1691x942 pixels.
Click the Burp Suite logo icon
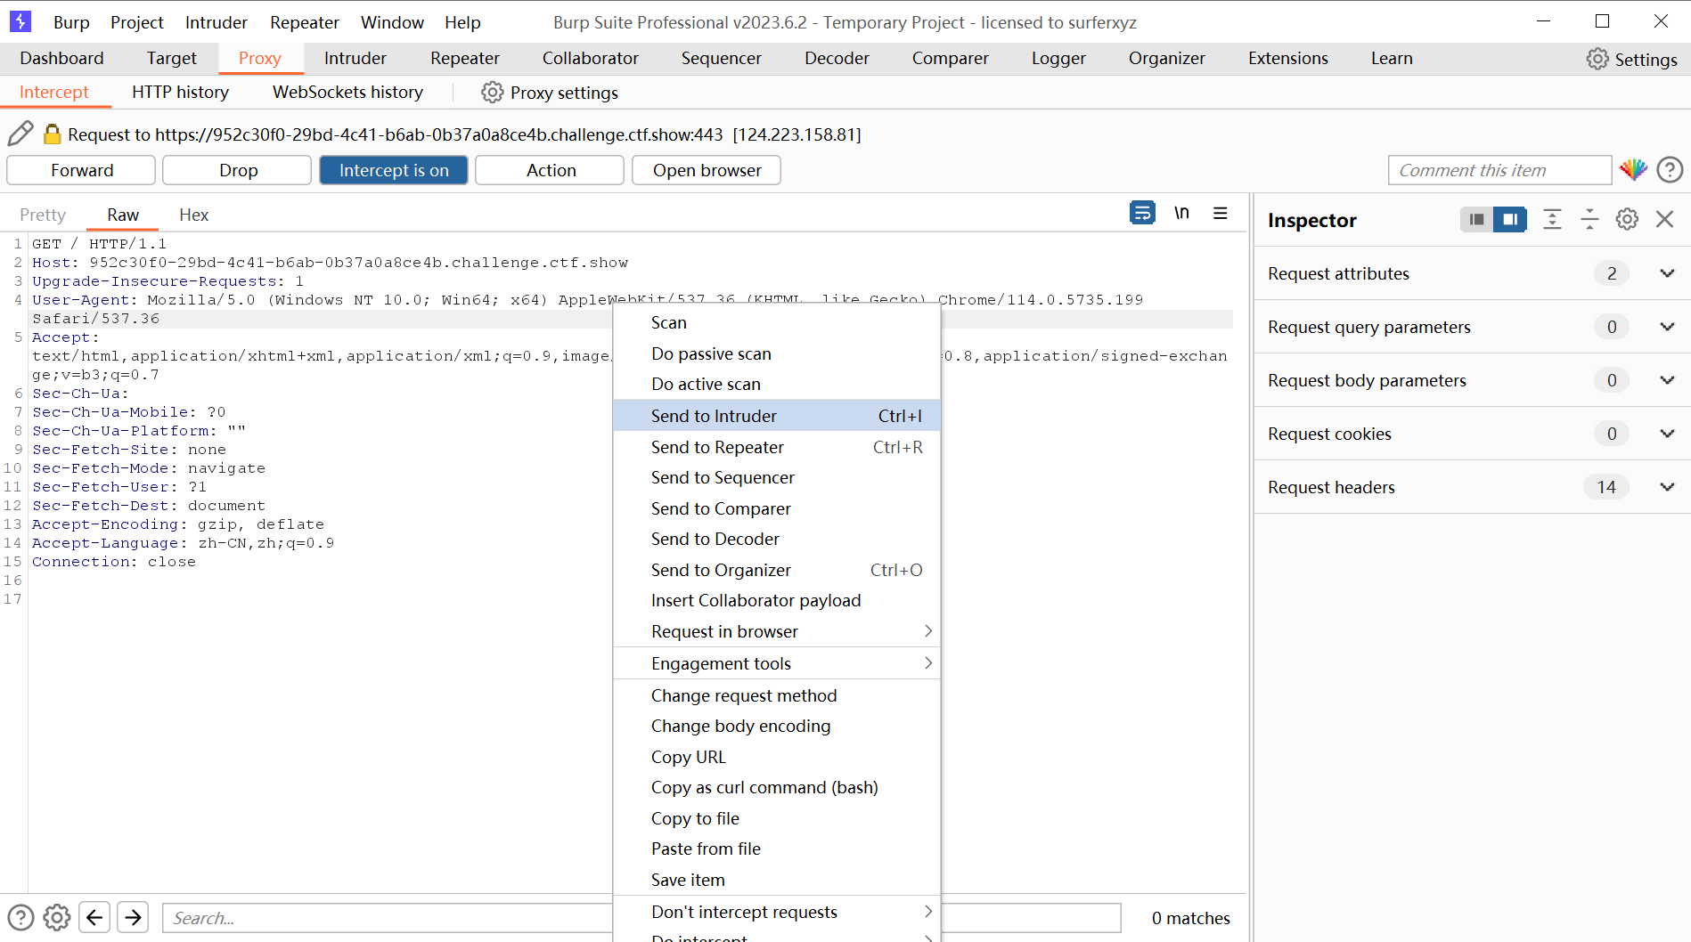[x=20, y=21]
